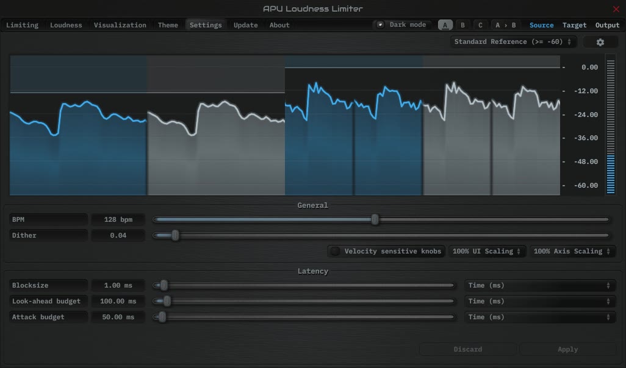Switch view to Target
The height and width of the screenshot is (368, 626).
[x=575, y=25]
